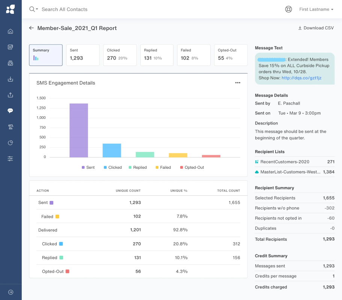Click the Search All Contacts field
The image size is (342, 300).
pyautogui.click(x=65, y=9)
